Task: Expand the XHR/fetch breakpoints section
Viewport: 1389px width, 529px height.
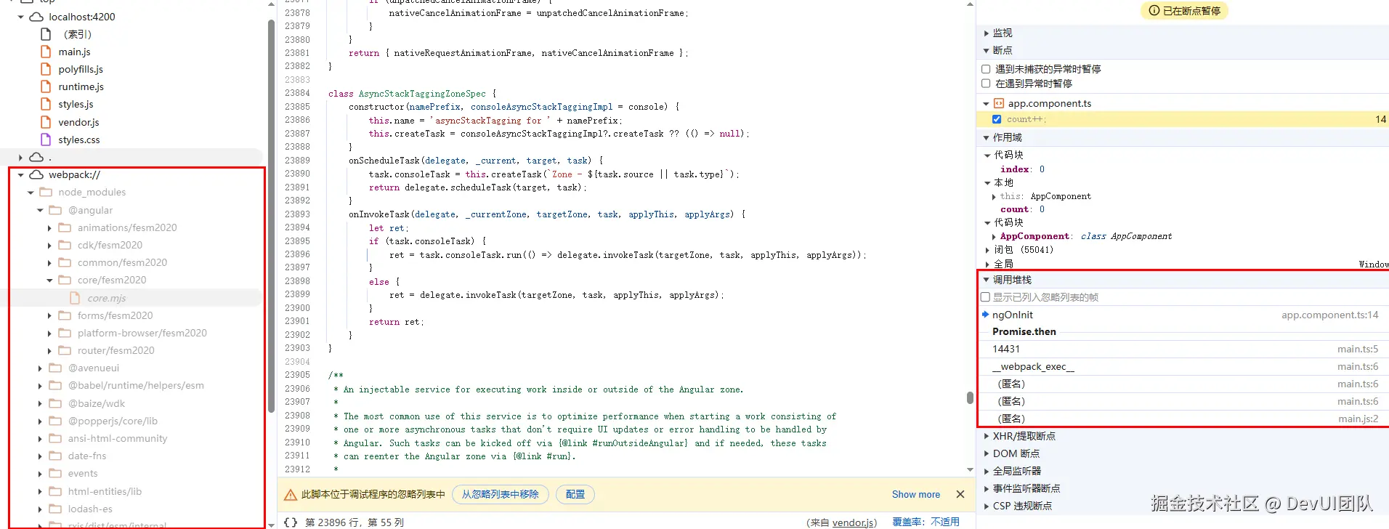Action: [987, 436]
